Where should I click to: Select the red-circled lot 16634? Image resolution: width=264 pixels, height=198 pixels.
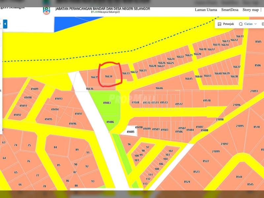[109, 77]
